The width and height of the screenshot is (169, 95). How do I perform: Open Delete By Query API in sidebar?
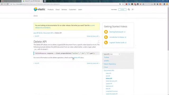click(111, 81)
